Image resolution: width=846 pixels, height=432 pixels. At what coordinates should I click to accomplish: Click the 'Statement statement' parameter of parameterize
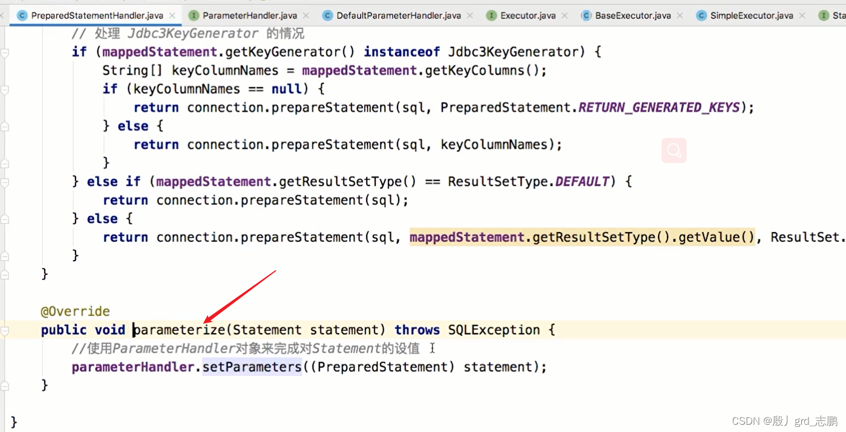pos(309,330)
